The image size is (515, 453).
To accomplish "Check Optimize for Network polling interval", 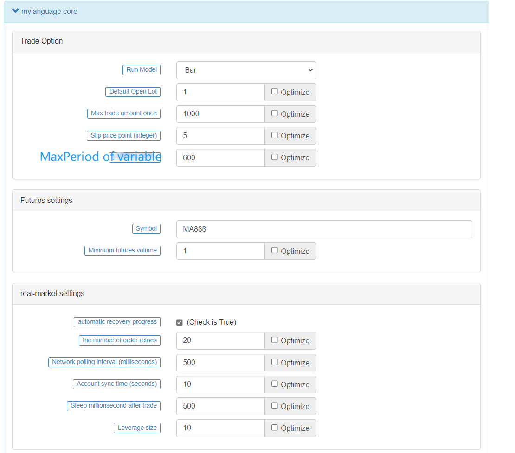I will tap(274, 362).
